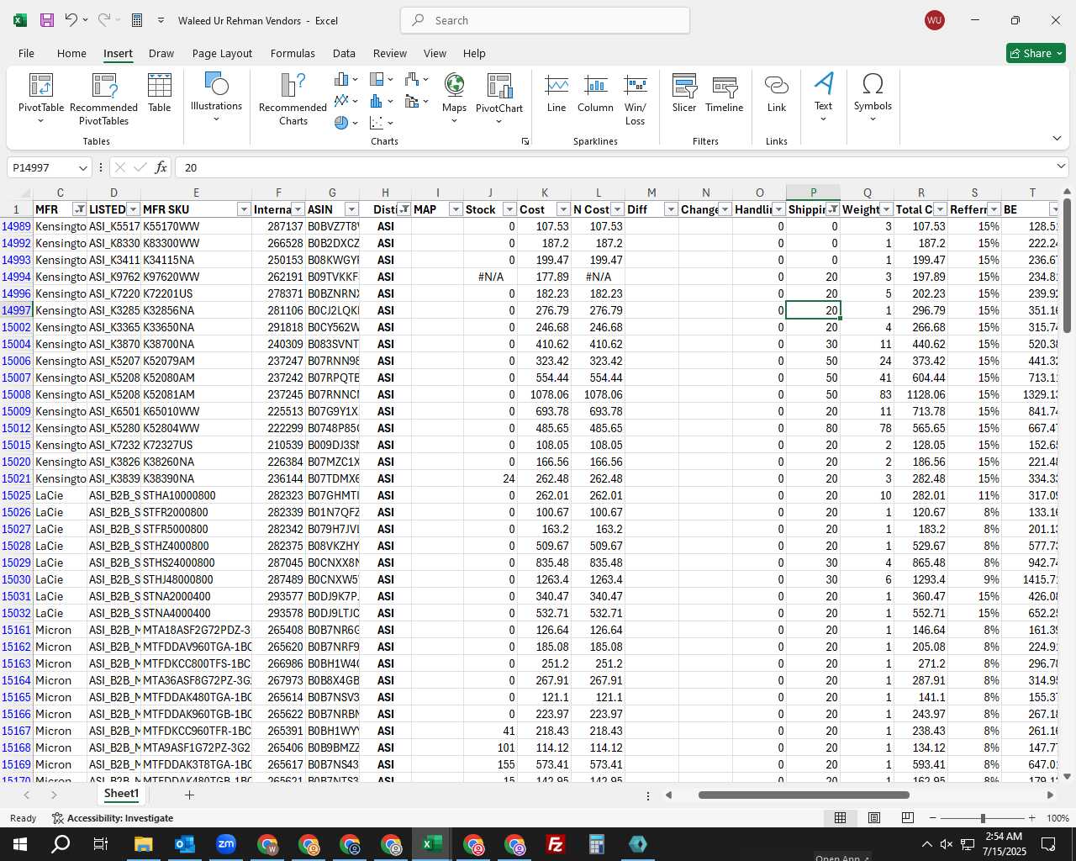Select the Sheet1 tab
Screen dimensions: 1076x861
pyautogui.click(x=121, y=794)
